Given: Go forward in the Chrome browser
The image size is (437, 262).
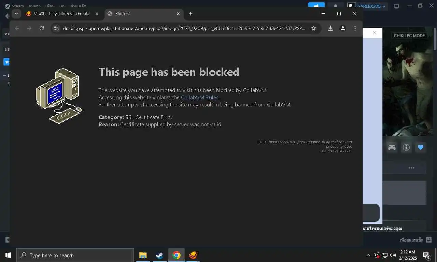Looking at the screenshot, I should 29,28.
